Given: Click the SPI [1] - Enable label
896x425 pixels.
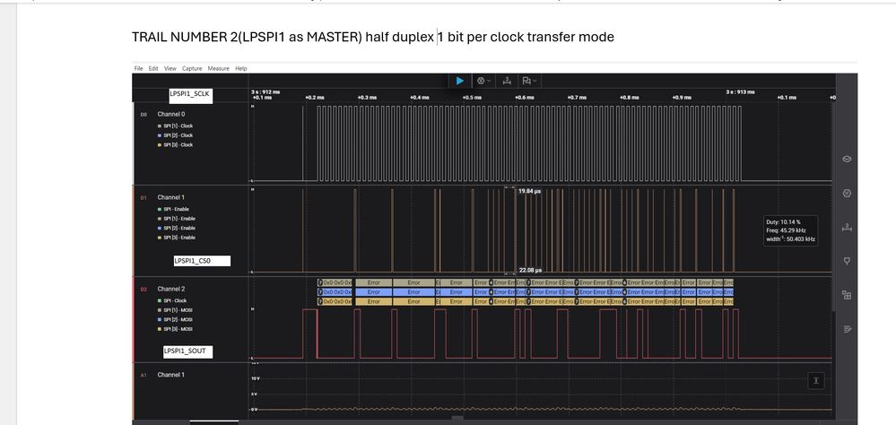Looking at the screenshot, I should click(179, 219).
